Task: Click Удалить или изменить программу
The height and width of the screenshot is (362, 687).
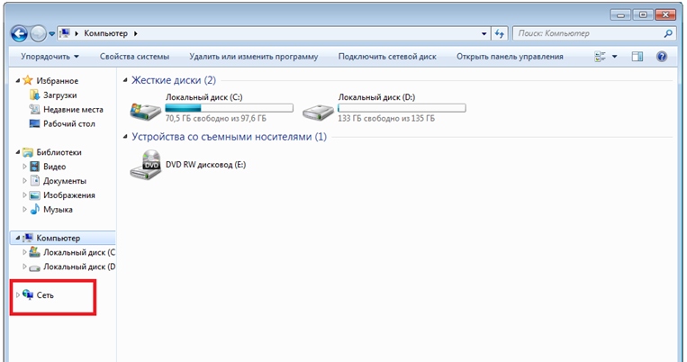Action: coord(256,57)
